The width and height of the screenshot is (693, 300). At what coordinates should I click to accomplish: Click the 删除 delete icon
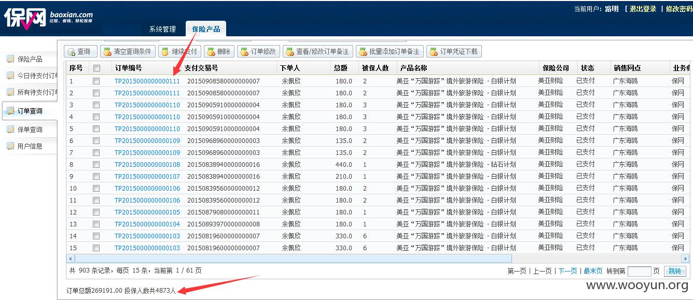pyautogui.click(x=211, y=52)
